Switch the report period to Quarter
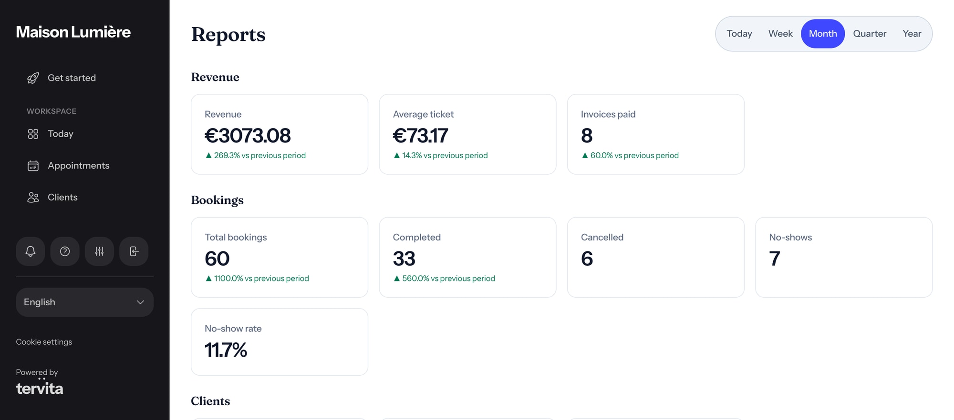The image size is (954, 420). click(870, 34)
